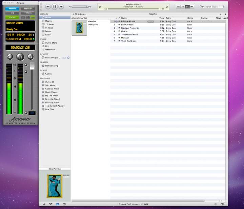Go to previous album with left arrow
Image resolution: width=244 pixels, height=209 pixels.
221,14
